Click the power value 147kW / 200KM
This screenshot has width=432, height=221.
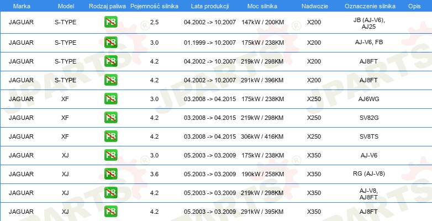pyautogui.click(x=262, y=22)
